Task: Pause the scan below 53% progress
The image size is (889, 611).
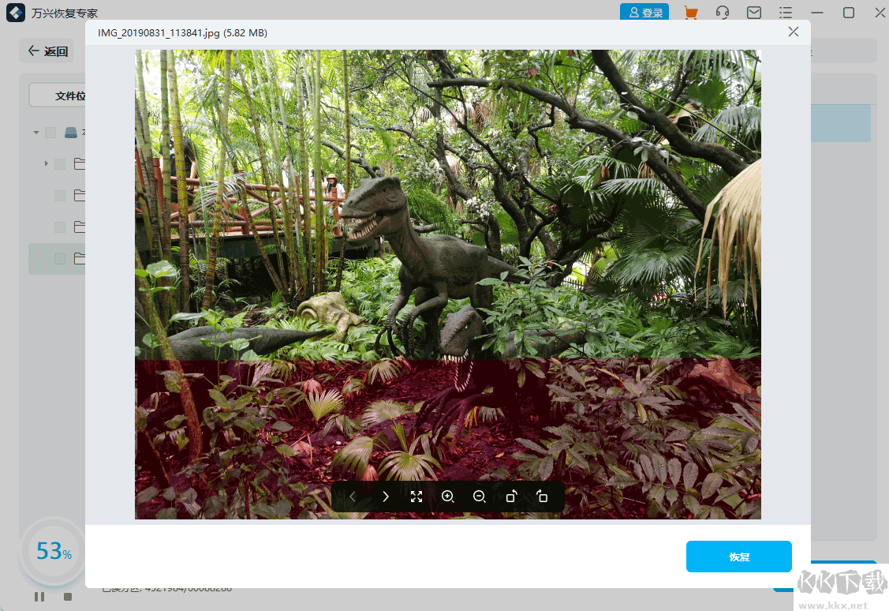Action: (39, 597)
